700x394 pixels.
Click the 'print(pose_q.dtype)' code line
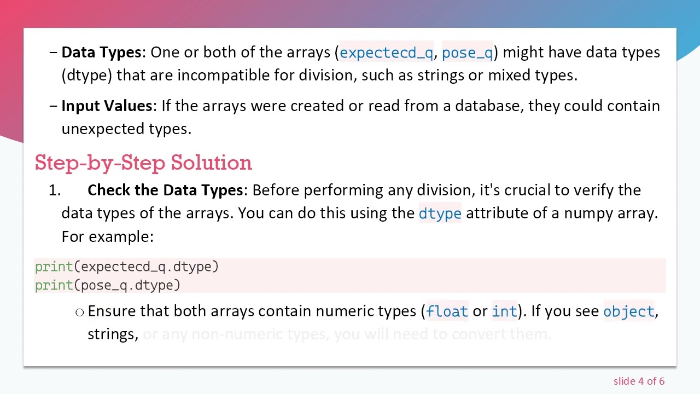pyautogui.click(x=108, y=285)
